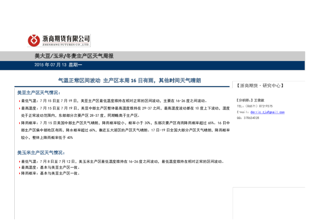Click the headline starting with 气温正常区间波动
This screenshot has width=317, height=224.
129,80
